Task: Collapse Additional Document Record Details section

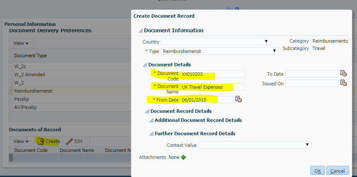Action: pyautogui.click(x=151, y=121)
